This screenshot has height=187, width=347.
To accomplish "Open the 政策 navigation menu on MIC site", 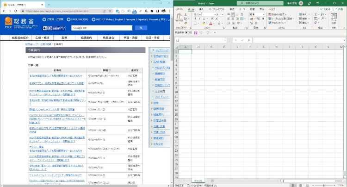I will coord(64,37).
